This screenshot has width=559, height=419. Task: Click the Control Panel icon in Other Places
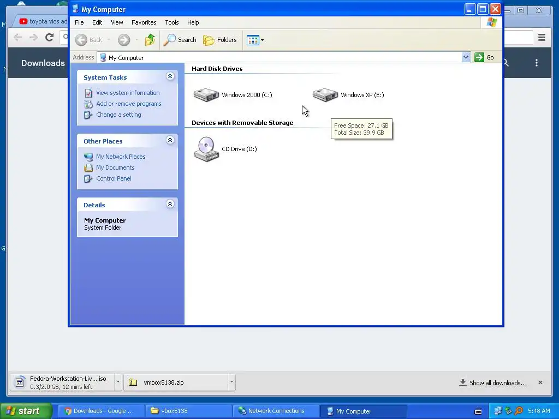coord(88,179)
